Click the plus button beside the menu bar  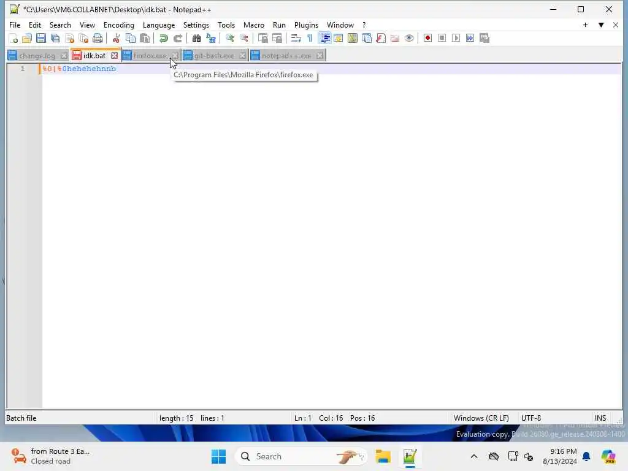click(x=585, y=25)
